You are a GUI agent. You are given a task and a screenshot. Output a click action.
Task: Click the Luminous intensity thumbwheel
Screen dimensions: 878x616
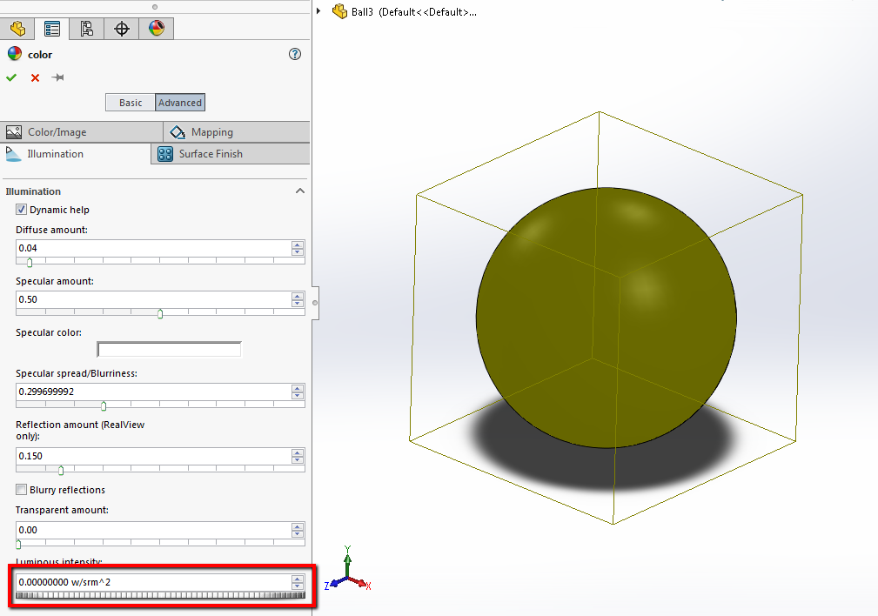click(160, 595)
